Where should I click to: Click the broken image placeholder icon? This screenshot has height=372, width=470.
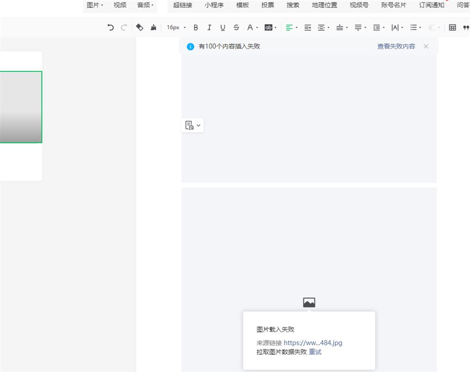[x=309, y=303]
